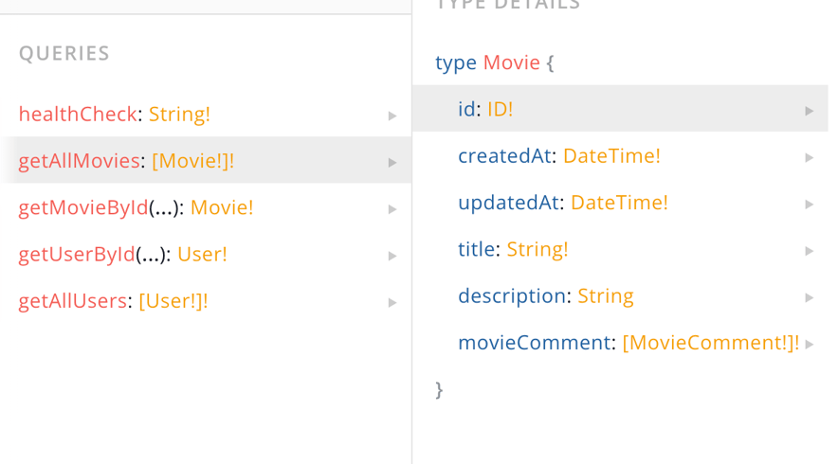The height and width of the screenshot is (464, 838).
Task: Expand arrow beside getMovieById query
Action: pos(392,209)
